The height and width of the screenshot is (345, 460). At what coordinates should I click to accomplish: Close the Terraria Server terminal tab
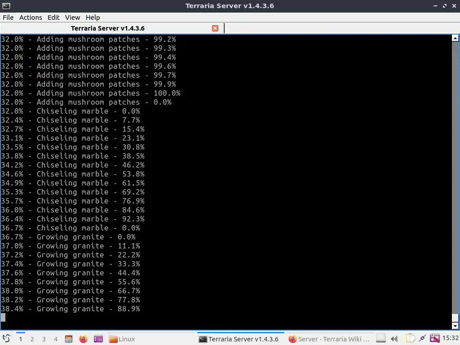pos(215,28)
